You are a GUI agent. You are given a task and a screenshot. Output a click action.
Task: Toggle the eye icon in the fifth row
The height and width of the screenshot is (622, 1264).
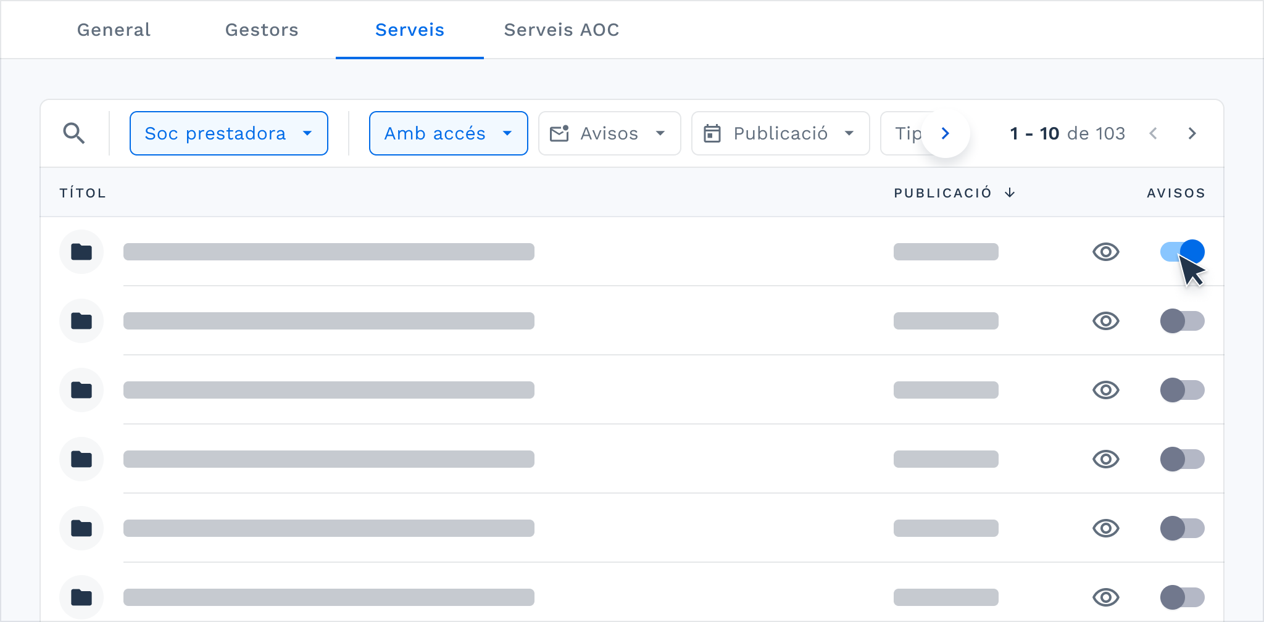pos(1106,528)
